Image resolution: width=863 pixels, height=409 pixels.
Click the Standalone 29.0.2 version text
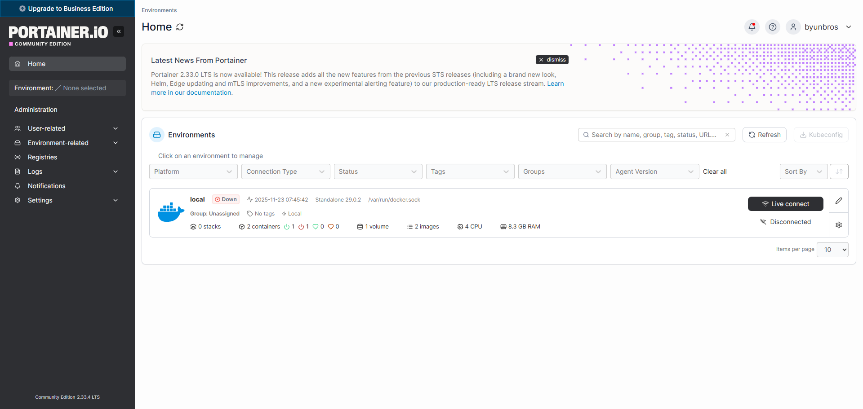pyautogui.click(x=338, y=200)
